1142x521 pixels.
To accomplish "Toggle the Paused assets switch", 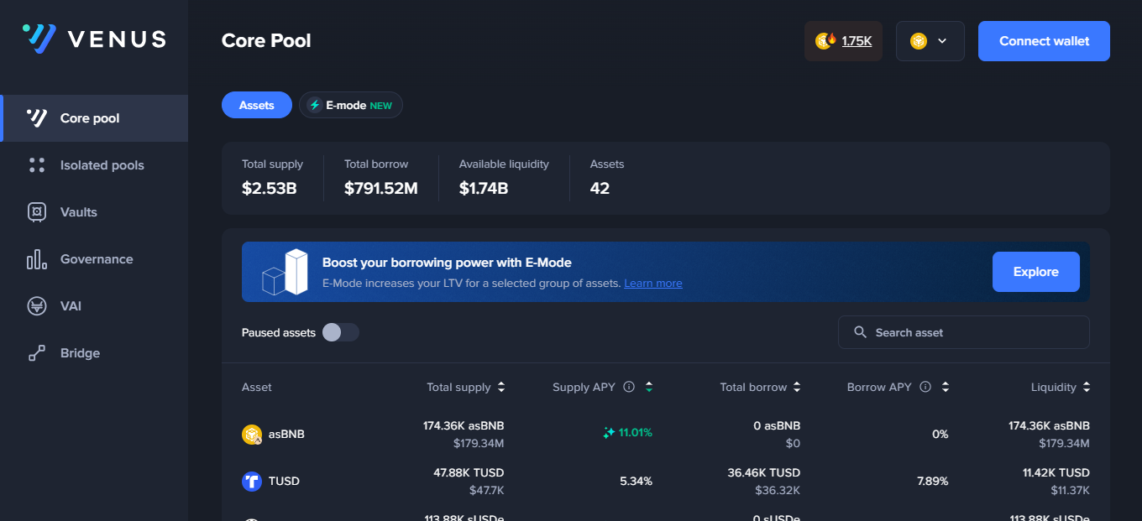I will [x=341, y=333].
